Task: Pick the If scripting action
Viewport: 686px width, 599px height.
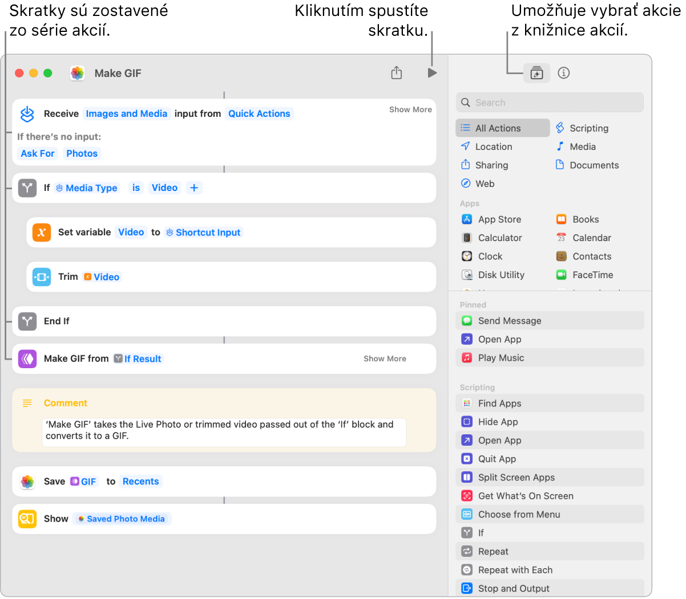Action: tap(550, 533)
